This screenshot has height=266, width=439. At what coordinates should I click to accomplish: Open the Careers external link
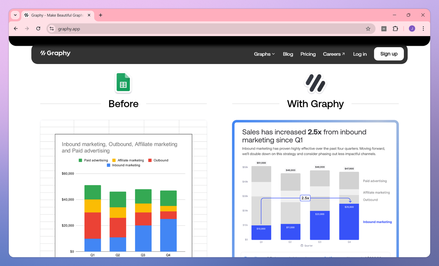click(x=334, y=54)
